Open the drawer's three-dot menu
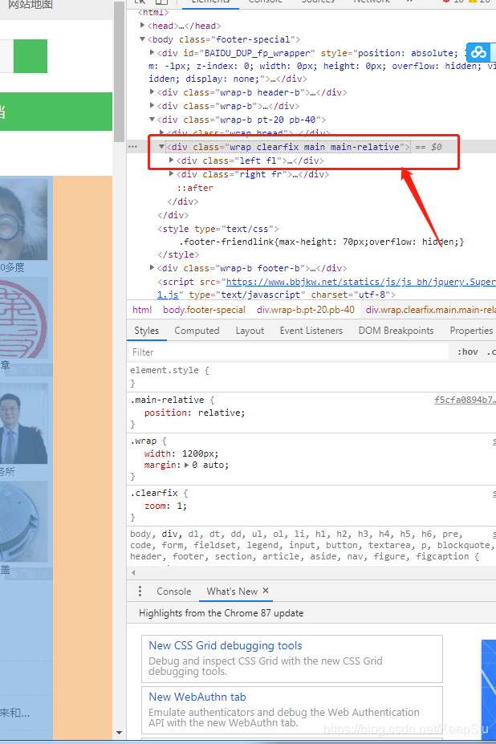 coord(140,592)
